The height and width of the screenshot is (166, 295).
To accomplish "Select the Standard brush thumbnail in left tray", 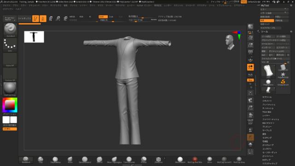I will tap(10, 30).
